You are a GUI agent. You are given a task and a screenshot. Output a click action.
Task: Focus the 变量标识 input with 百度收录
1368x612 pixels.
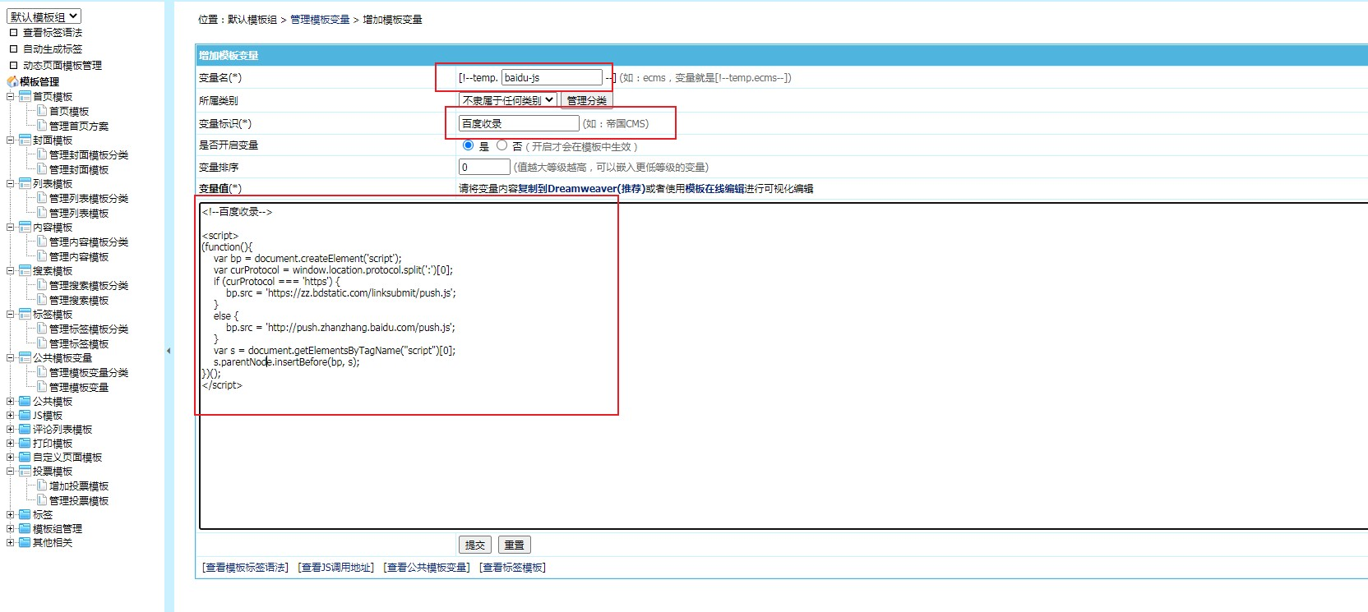tap(519, 123)
